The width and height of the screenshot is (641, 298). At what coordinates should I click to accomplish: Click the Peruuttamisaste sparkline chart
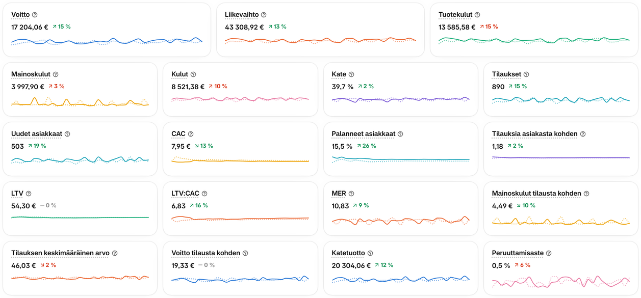point(561,282)
